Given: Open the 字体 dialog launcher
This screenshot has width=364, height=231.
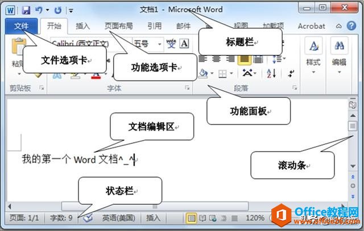Looking at the screenshot, I should coord(187,87).
